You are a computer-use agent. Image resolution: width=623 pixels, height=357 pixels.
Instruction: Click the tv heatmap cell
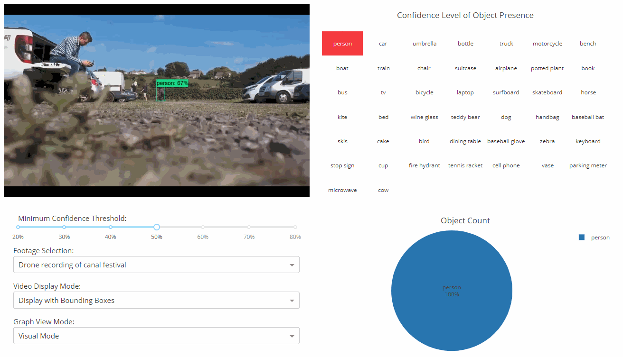[x=383, y=92]
